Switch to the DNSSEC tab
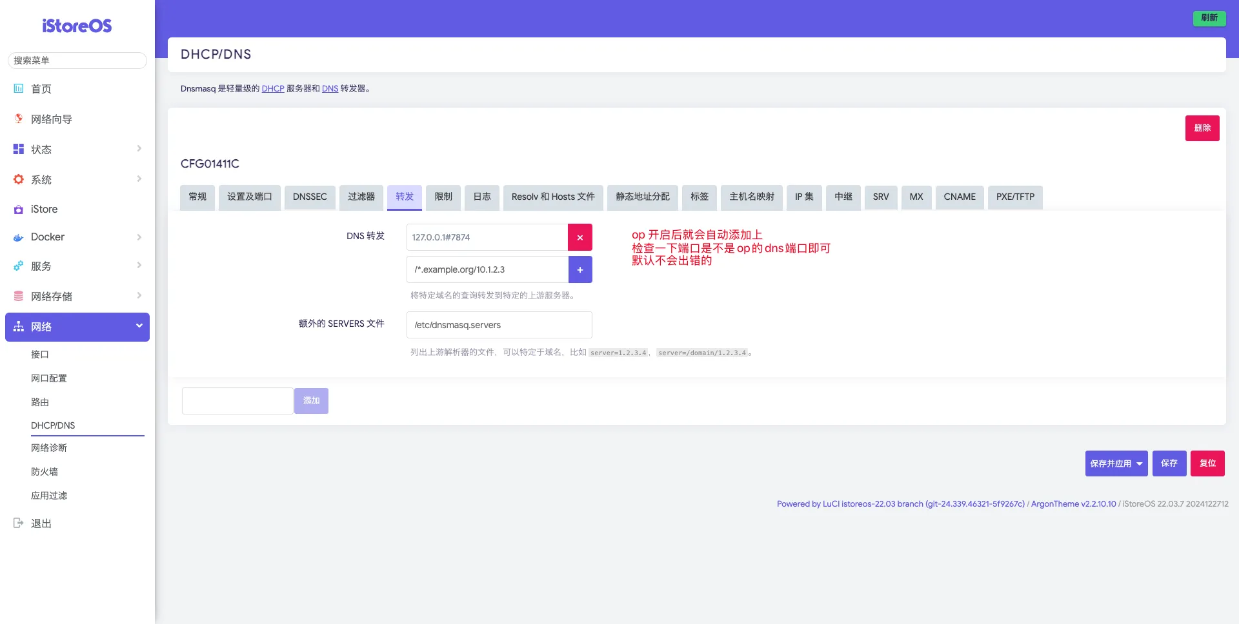This screenshot has height=624, width=1239. [310, 197]
